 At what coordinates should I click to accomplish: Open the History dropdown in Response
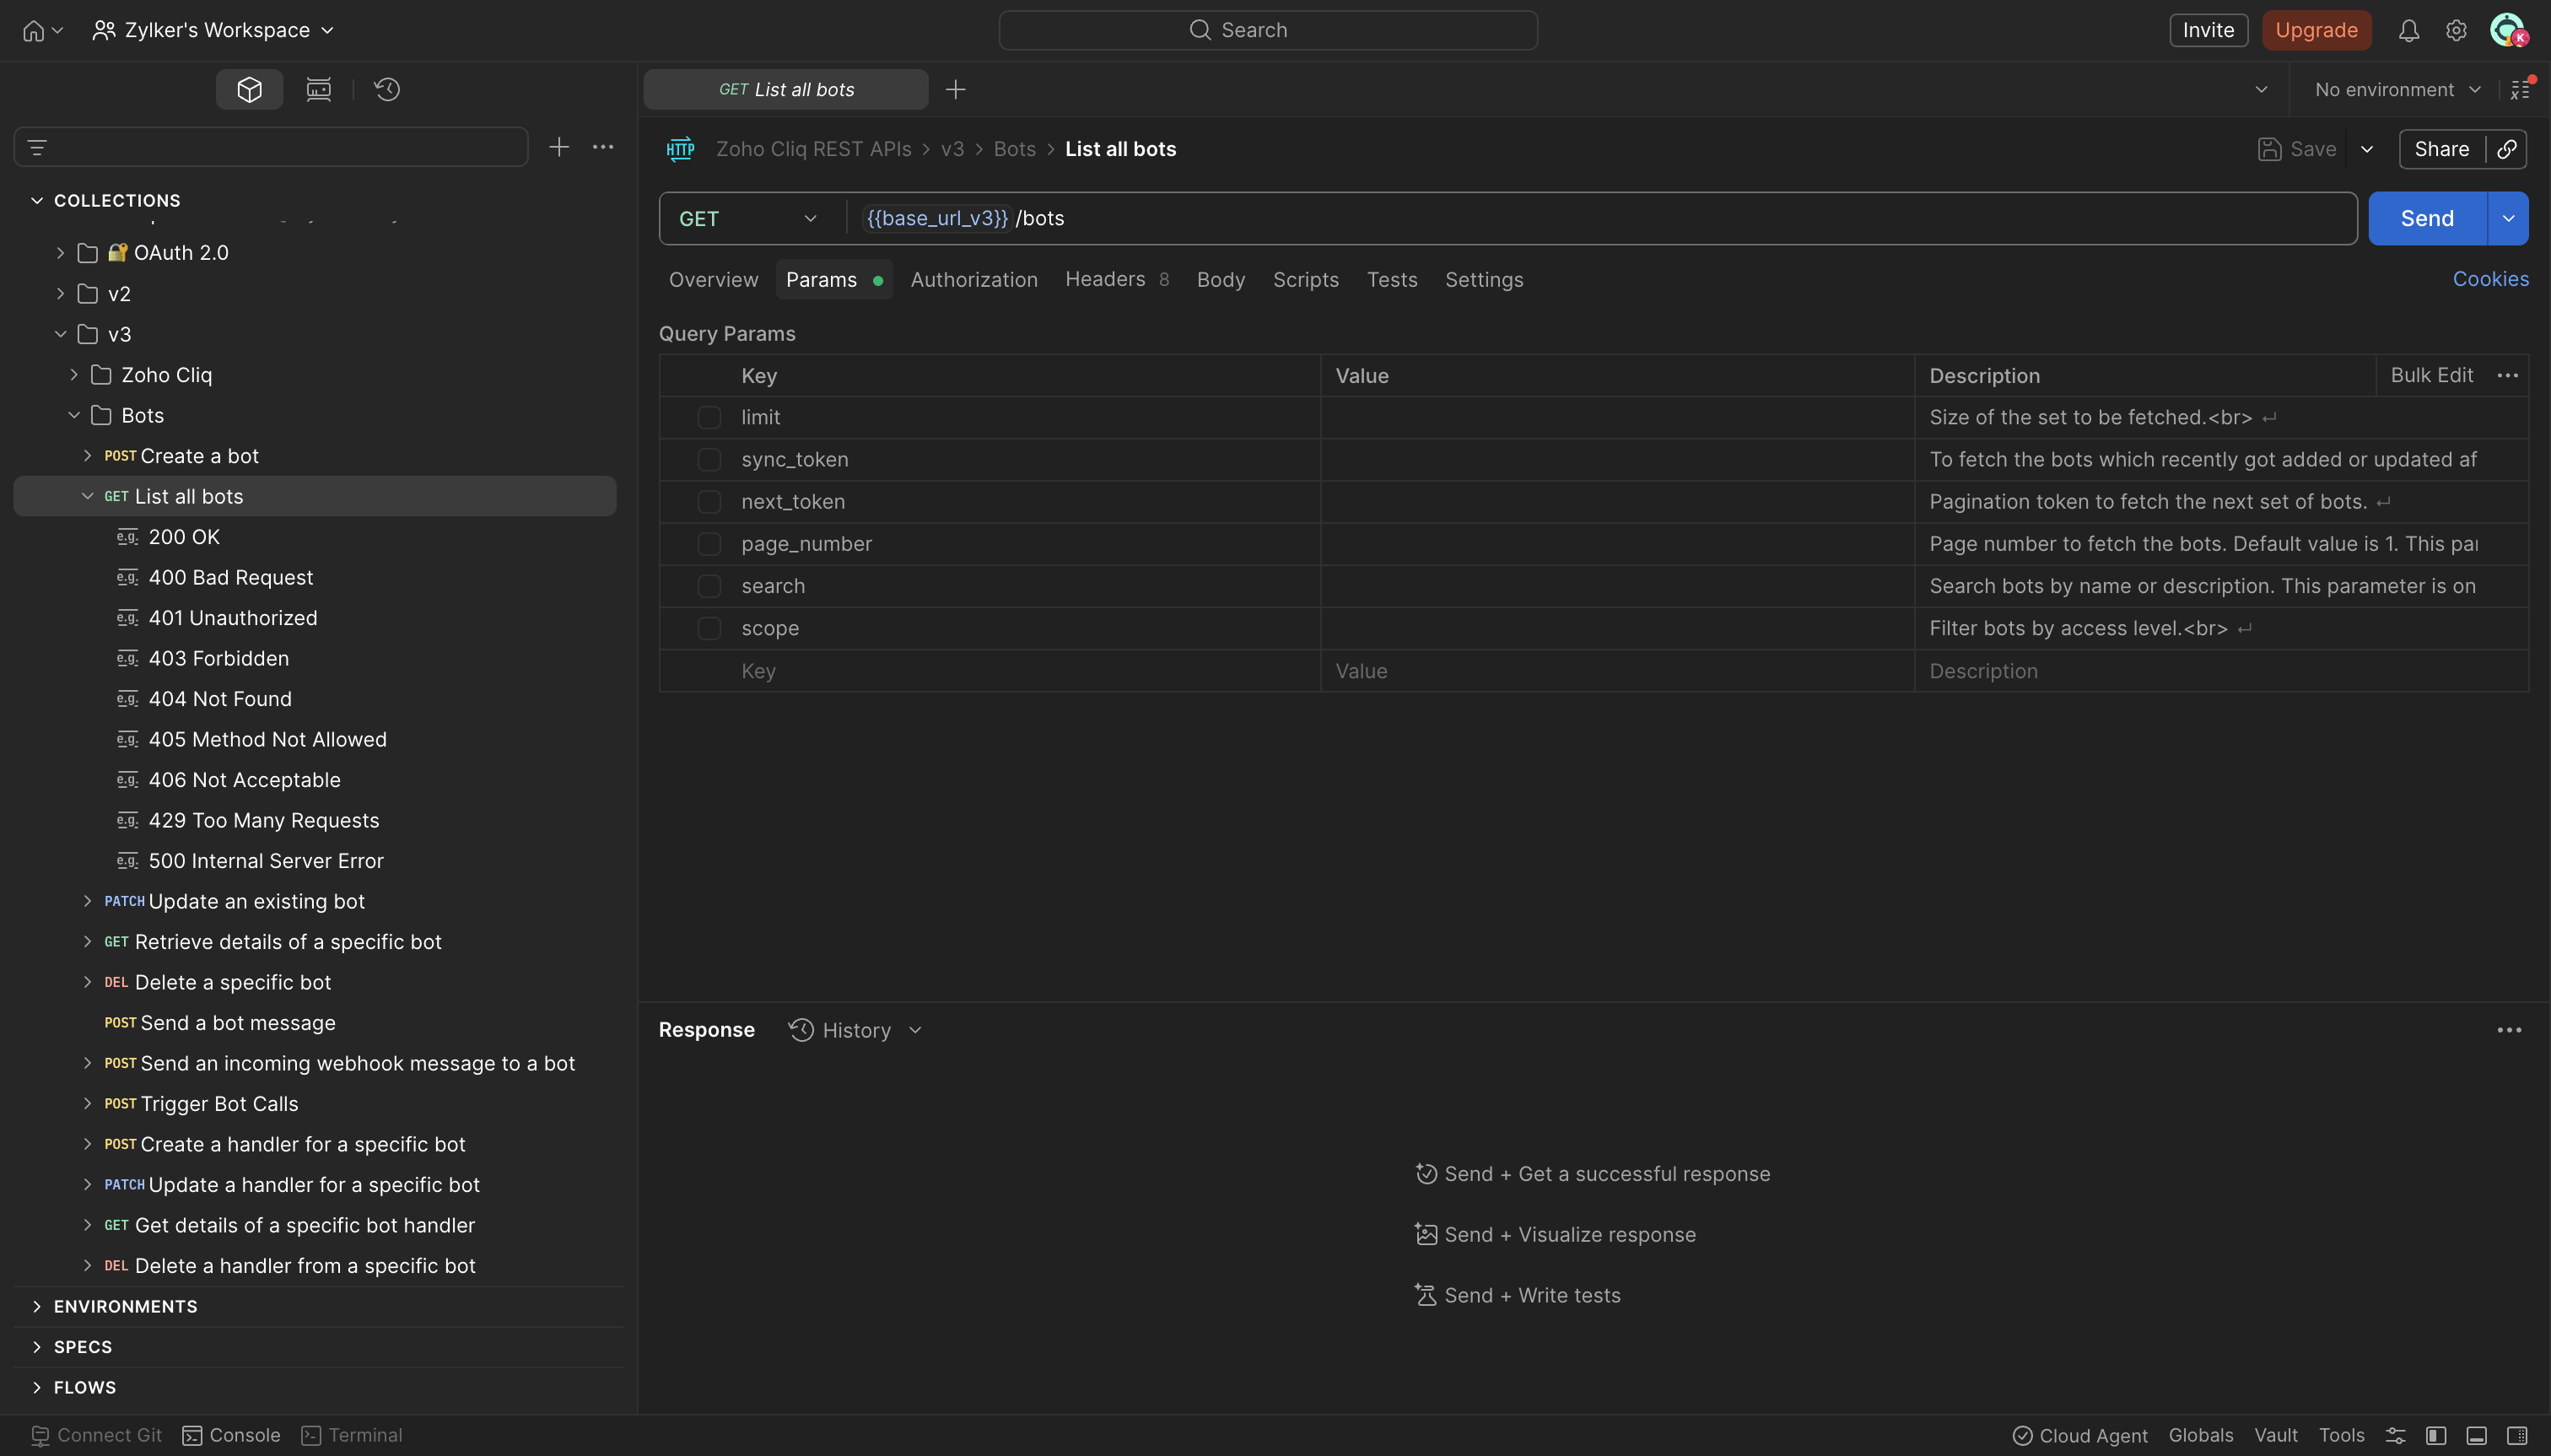coord(855,1029)
